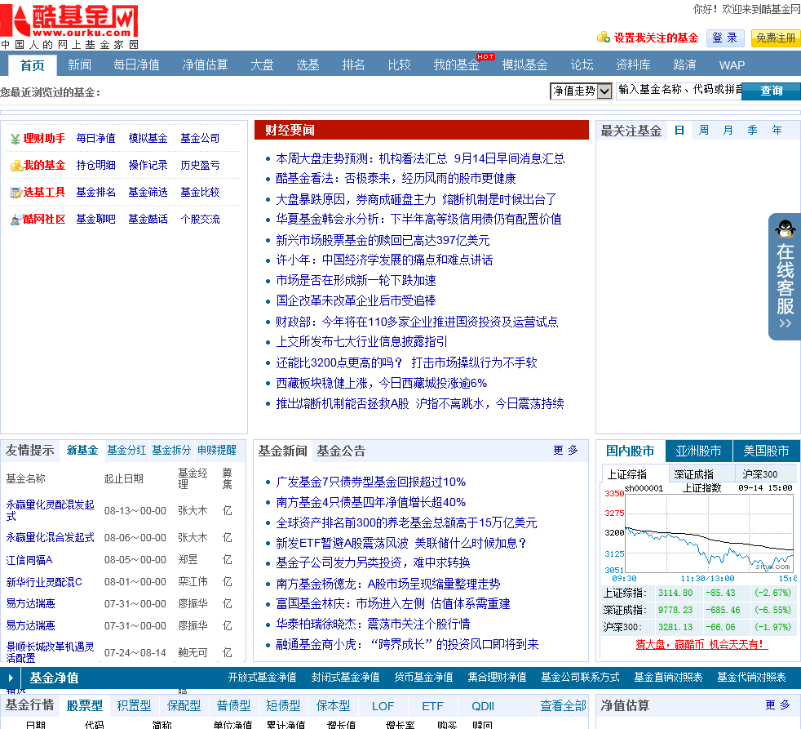Screen dimensions: 801x729
Task: Switch to 美国股市 tab
Action: pos(766,451)
